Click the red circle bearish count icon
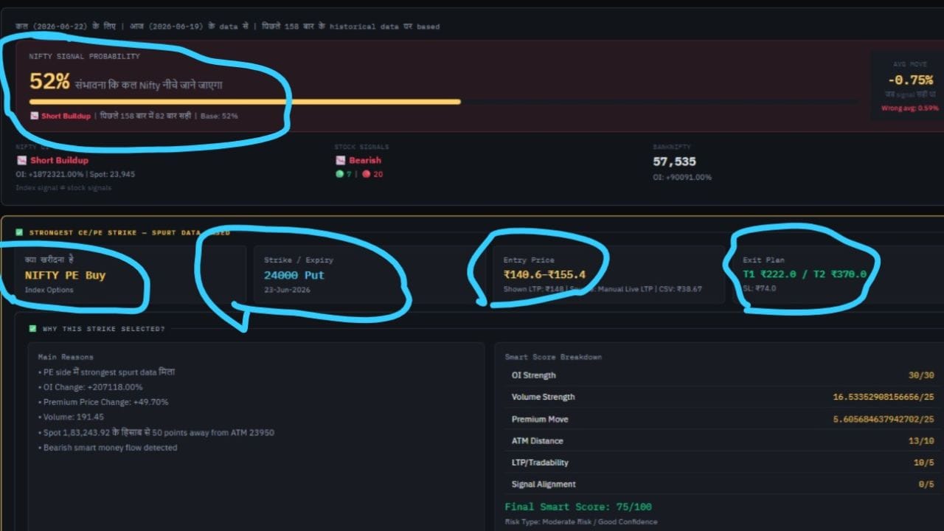 (x=366, y=174)
